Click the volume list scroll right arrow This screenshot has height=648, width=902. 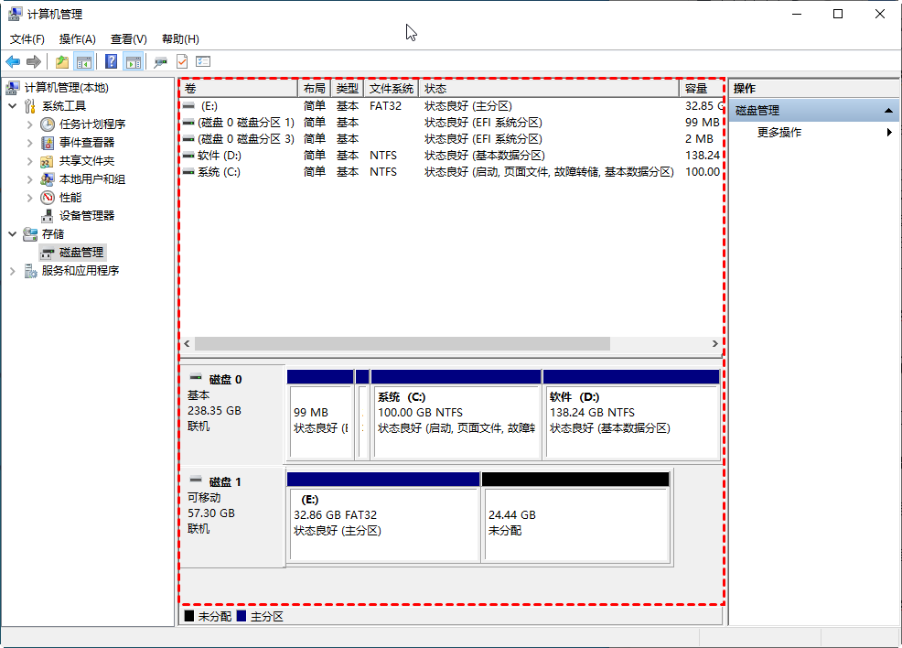coord(715,343)
